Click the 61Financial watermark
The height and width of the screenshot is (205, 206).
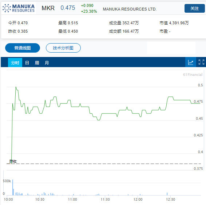tap(193, 74)
